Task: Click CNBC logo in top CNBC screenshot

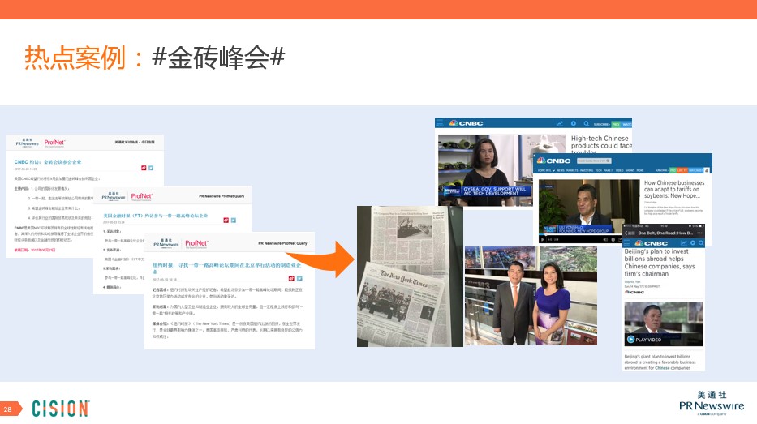Action: click(x=466, y=123)
